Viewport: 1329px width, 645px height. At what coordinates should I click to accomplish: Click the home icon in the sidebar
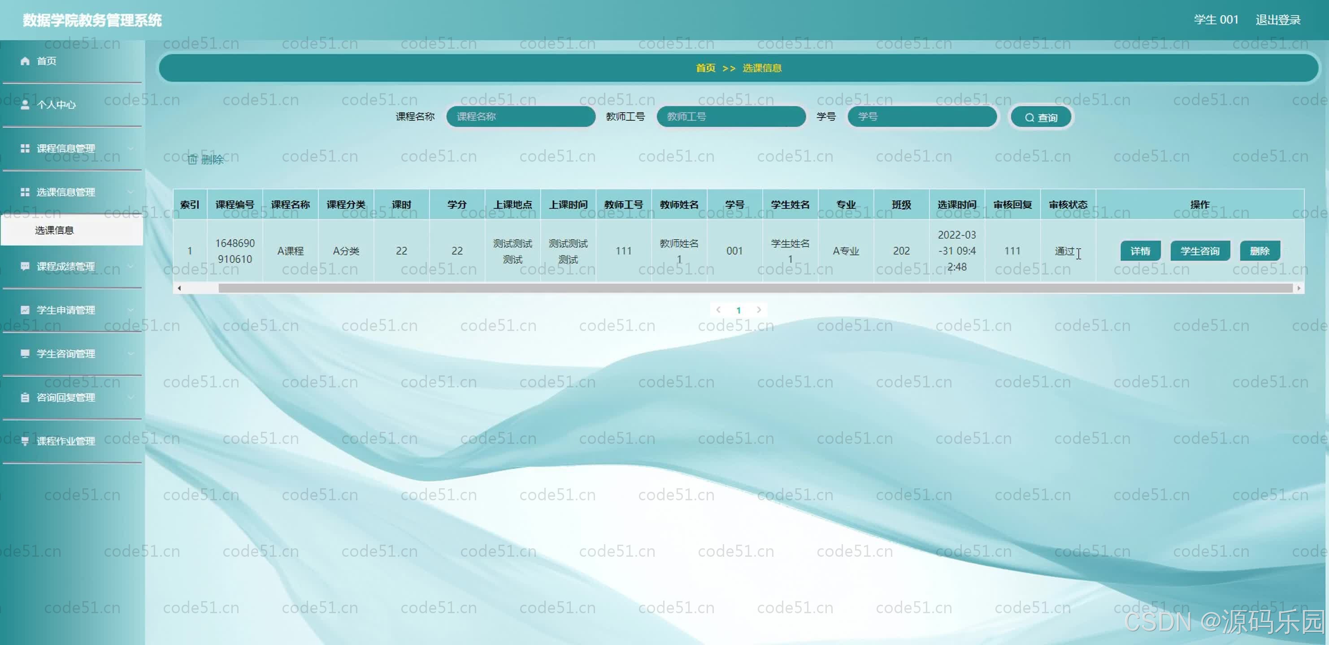tap(24, 61)
